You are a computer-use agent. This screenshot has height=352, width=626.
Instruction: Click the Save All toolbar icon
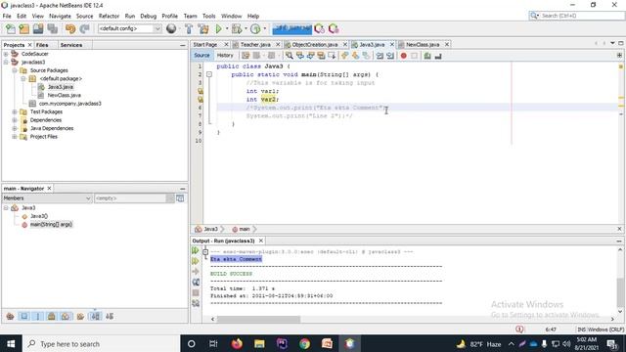52,28
